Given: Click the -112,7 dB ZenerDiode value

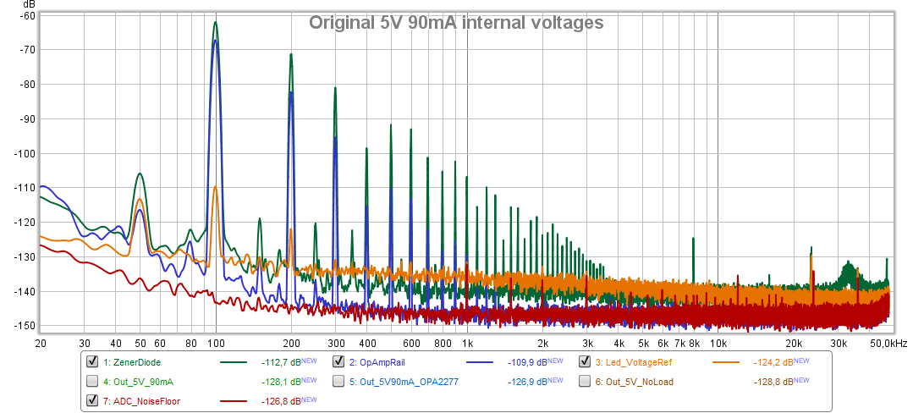Looking at the screenshot, I should pos(281,362).
